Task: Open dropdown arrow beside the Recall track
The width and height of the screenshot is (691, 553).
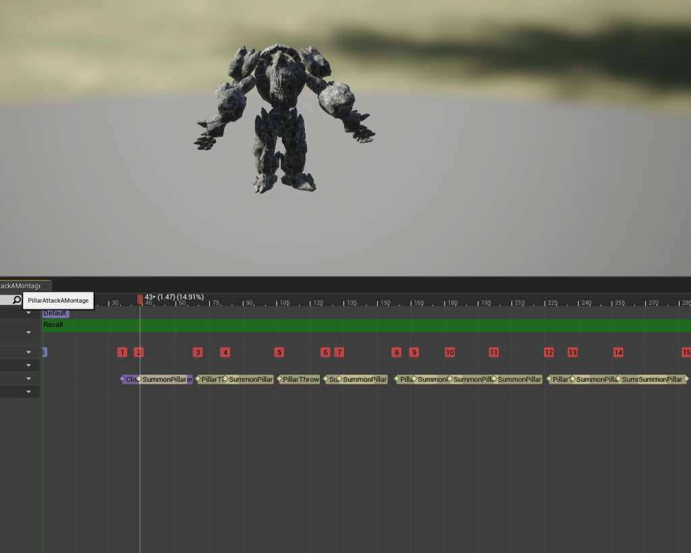Action: [x=29, y=332]
